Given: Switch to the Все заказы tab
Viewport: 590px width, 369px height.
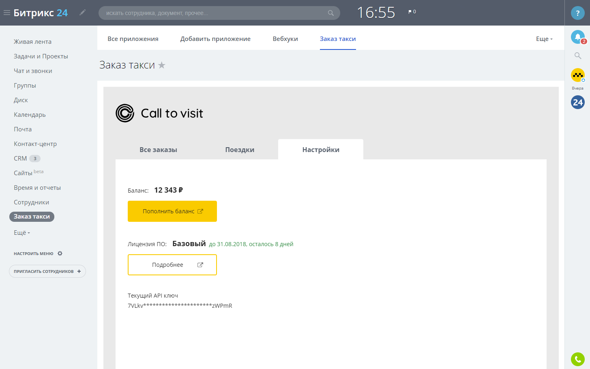Looking at the screenshot, I should (158, 150).
